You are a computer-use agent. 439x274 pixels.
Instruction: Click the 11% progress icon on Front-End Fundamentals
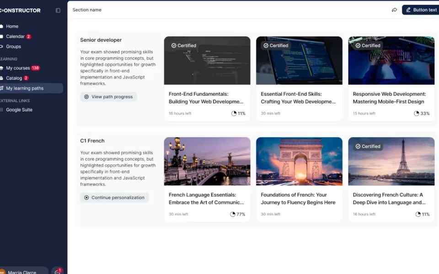[234, 113]
